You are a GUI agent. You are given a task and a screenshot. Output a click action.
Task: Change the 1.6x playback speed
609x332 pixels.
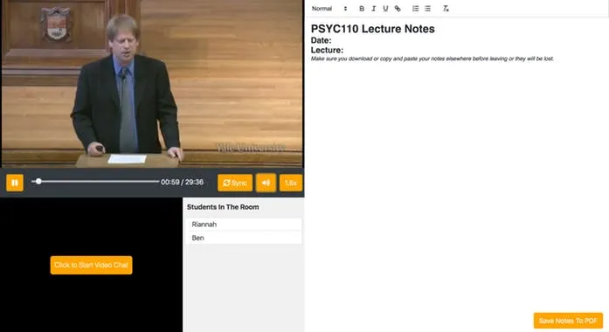[x=291, y=183]
